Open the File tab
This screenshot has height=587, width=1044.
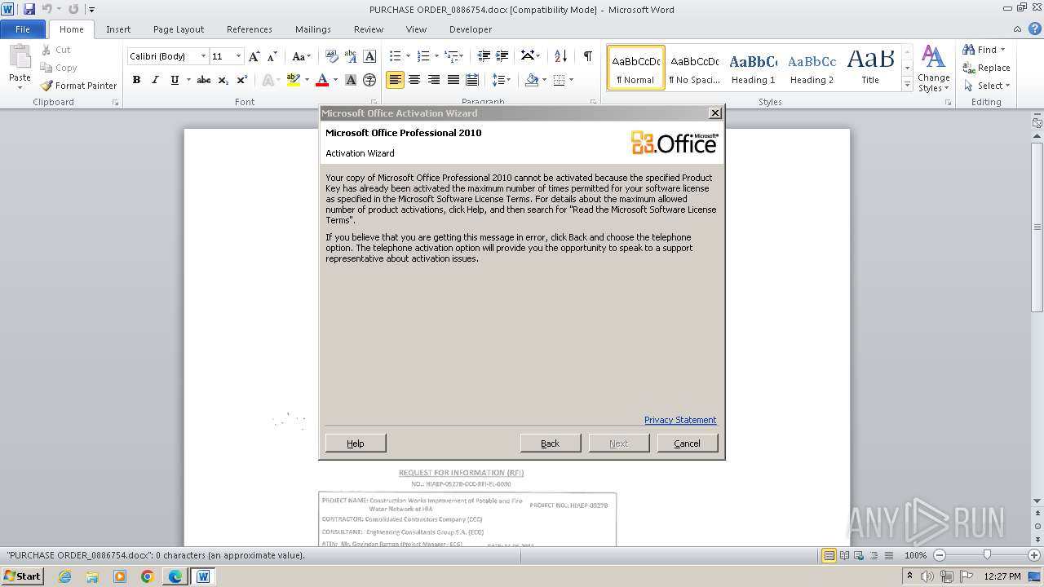point(23,29)
